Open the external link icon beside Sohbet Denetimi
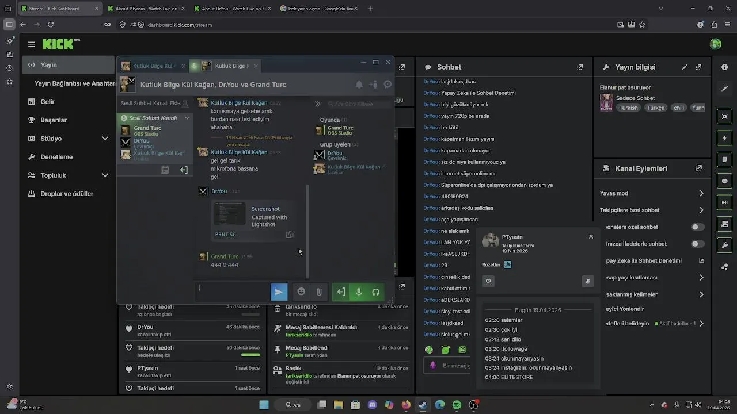 click(x=701, y=260)
